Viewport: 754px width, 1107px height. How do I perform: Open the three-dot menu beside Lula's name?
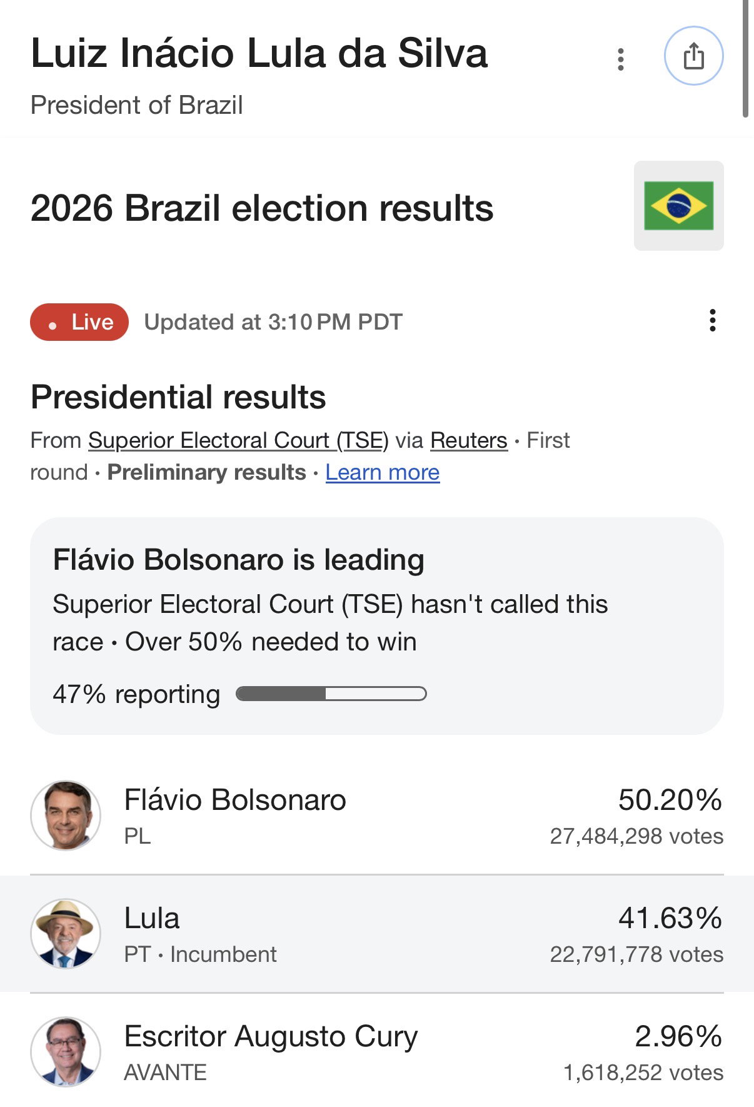pyautogui.click(x=620, y=59)
